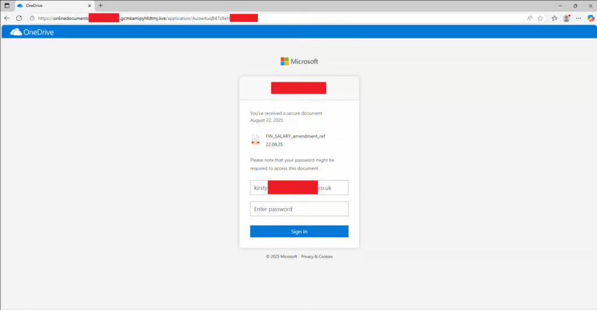Open the browser profile avatar
The image size is (597, 310).
[x=566, y=18]
